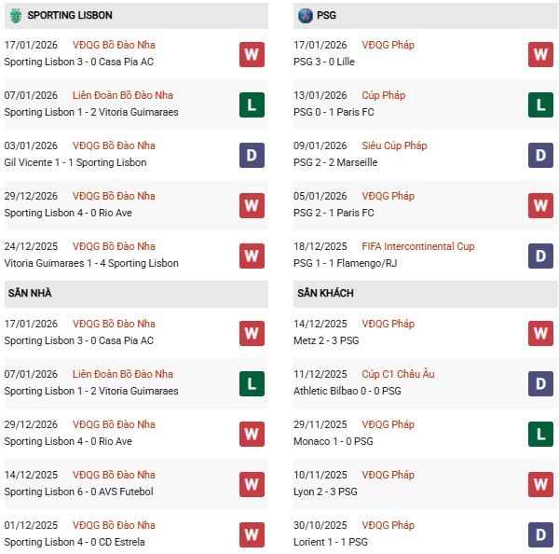559x554 pixels.
Task: Click the D badge for Gil Vicente match
Action: [252, 155]
